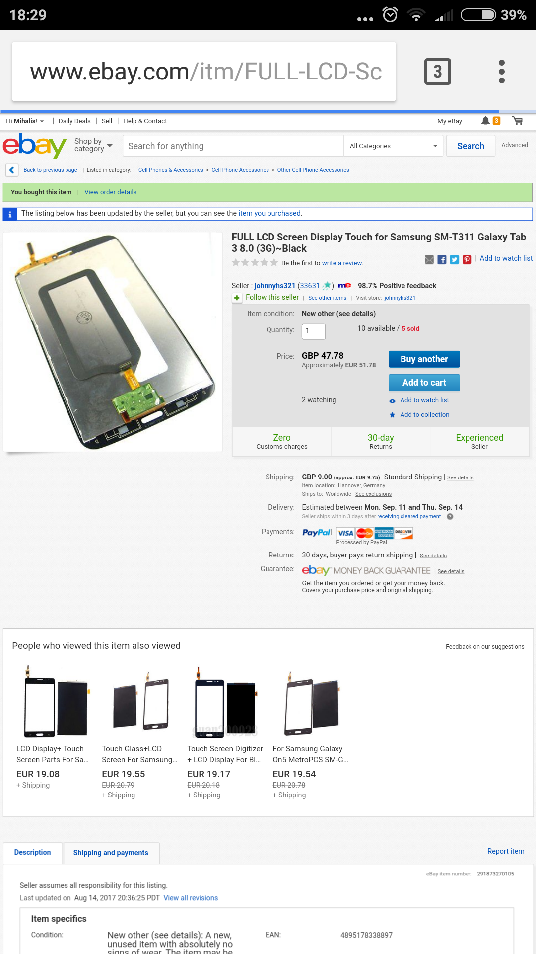
Task: Open the notifications bell icon
Action: click(x=485, y=121)
